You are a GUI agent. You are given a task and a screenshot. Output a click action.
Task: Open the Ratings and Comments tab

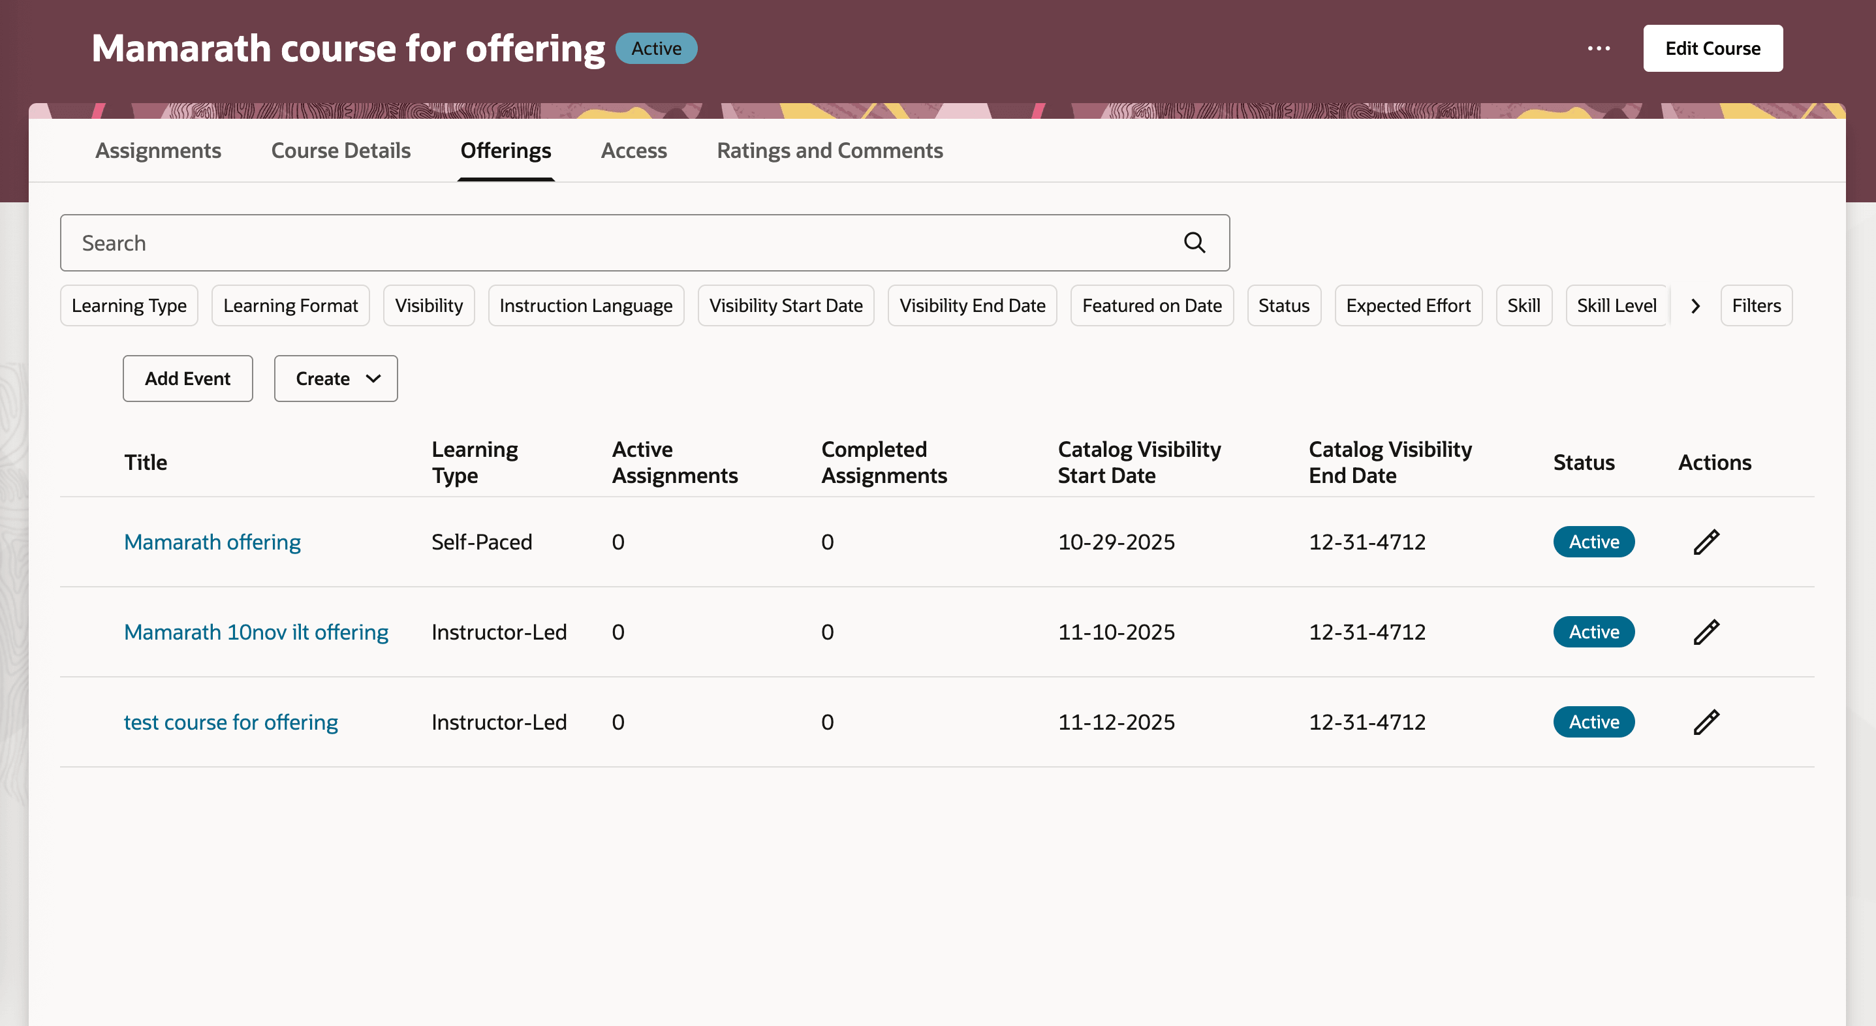(x=830, y=151)
